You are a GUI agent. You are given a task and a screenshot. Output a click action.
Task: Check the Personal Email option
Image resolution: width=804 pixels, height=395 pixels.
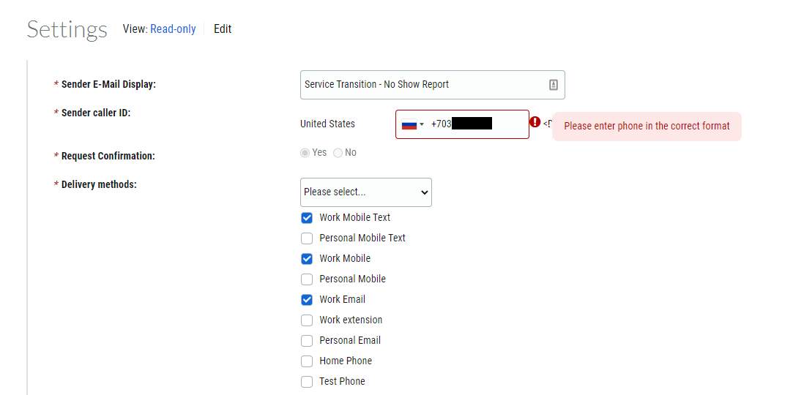(x=307, y=341)
